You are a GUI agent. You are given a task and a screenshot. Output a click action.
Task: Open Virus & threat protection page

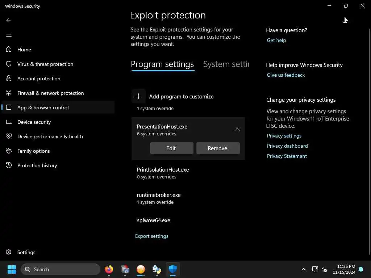click(x=58, y=64)
